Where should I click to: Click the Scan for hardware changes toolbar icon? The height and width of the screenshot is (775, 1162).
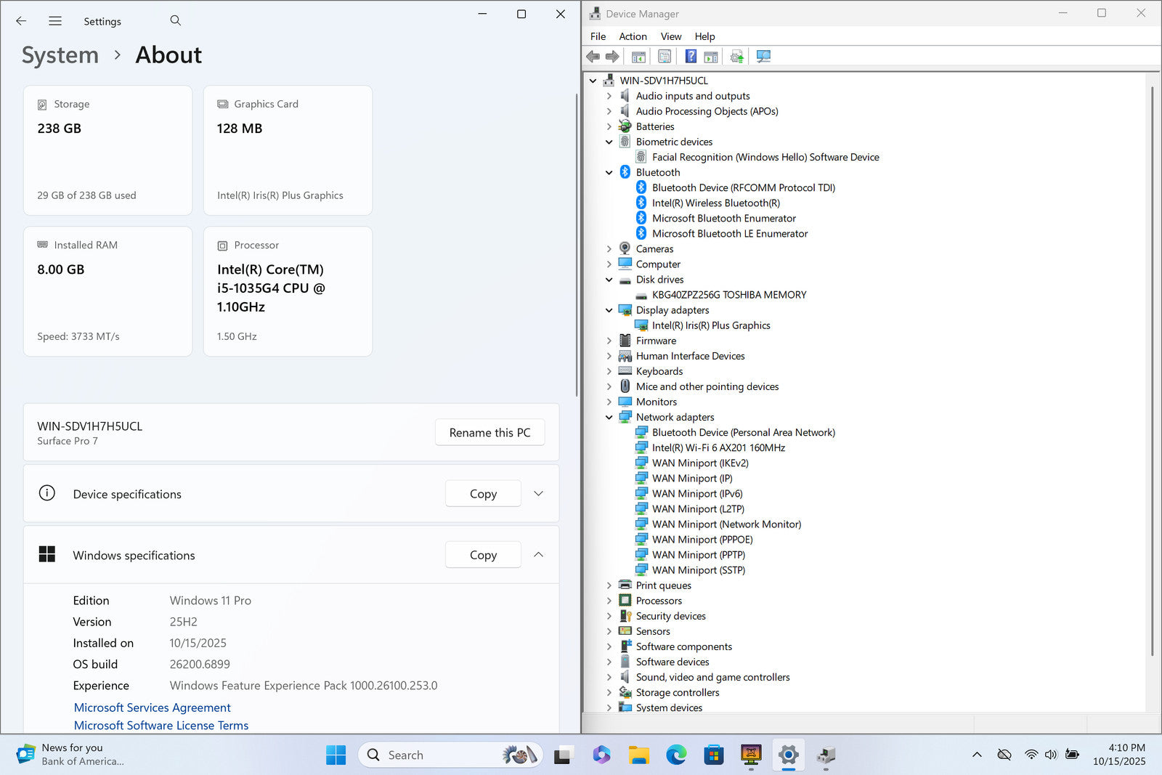pos(763,57)
